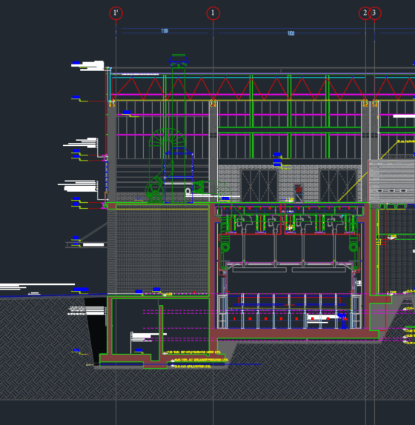Image resolution: width=415 pixels, height=425 pixels.
Task: Select the grid bubble labeled 1'
Action: click(116, 13)
